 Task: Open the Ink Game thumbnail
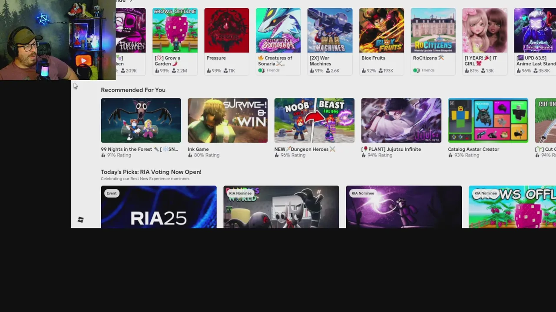pyautogui.click(x=228, y=120)
